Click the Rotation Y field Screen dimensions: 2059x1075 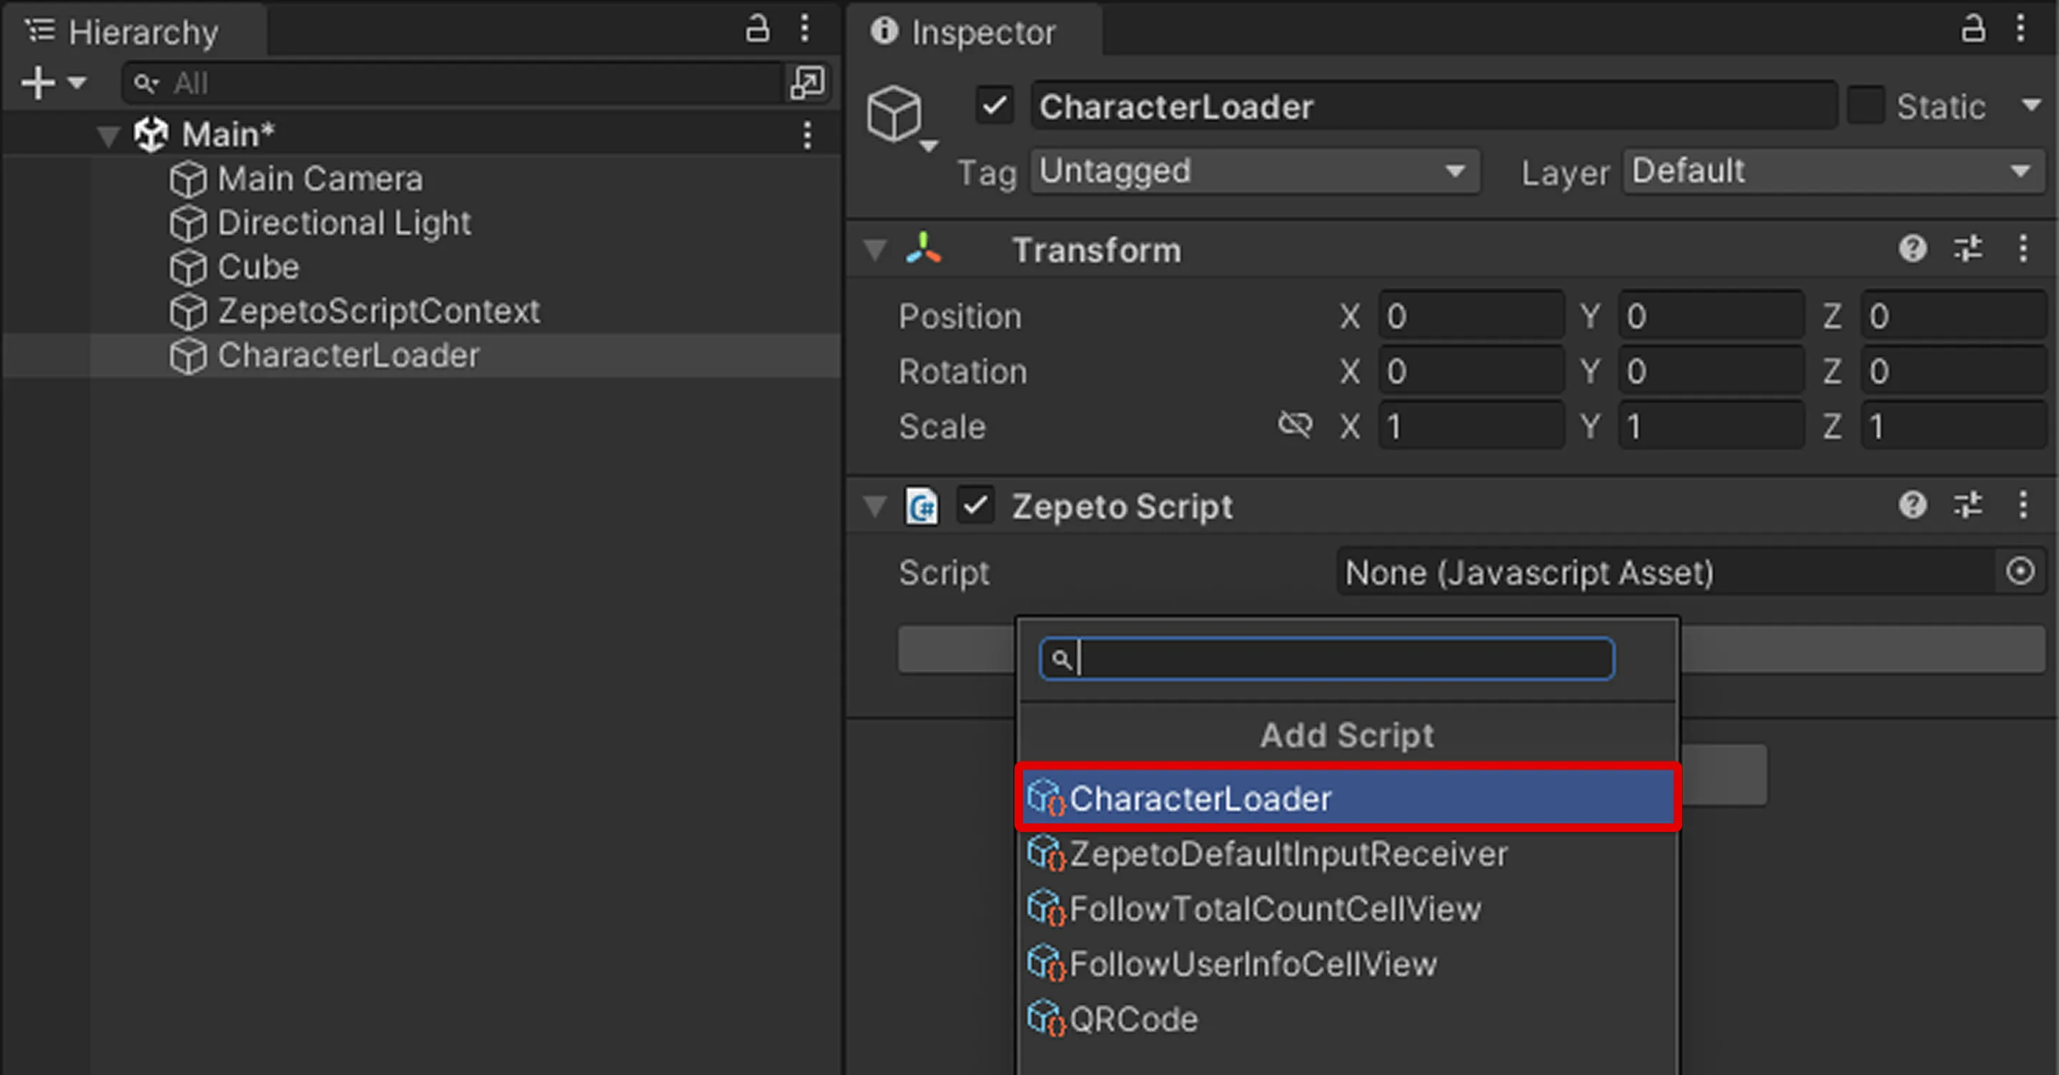pyautogui.click(x=1712, y=371)
